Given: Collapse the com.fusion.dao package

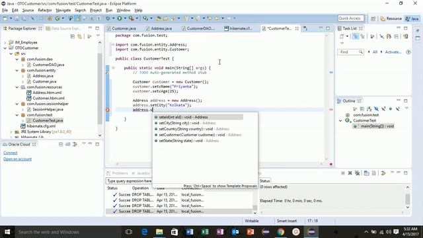Looking at the screenshot, I should pyautogui.click(x=17, y=59).
